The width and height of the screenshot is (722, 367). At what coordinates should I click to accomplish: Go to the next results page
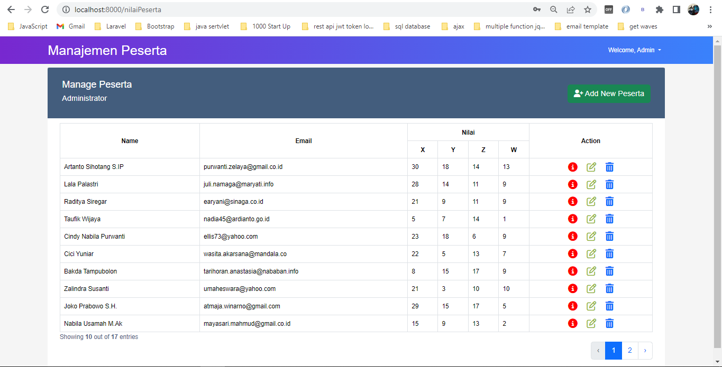[645, 350]
